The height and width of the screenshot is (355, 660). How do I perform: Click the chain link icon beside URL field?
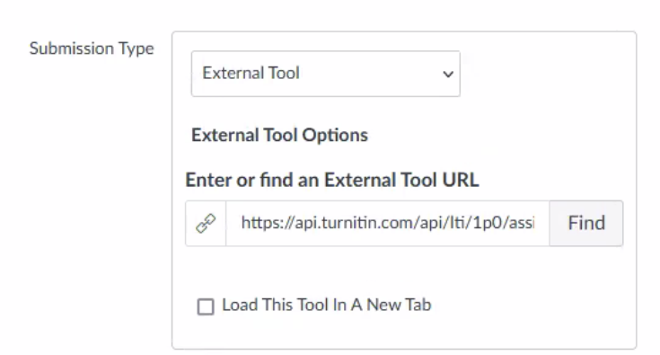[x=206, y=223]
